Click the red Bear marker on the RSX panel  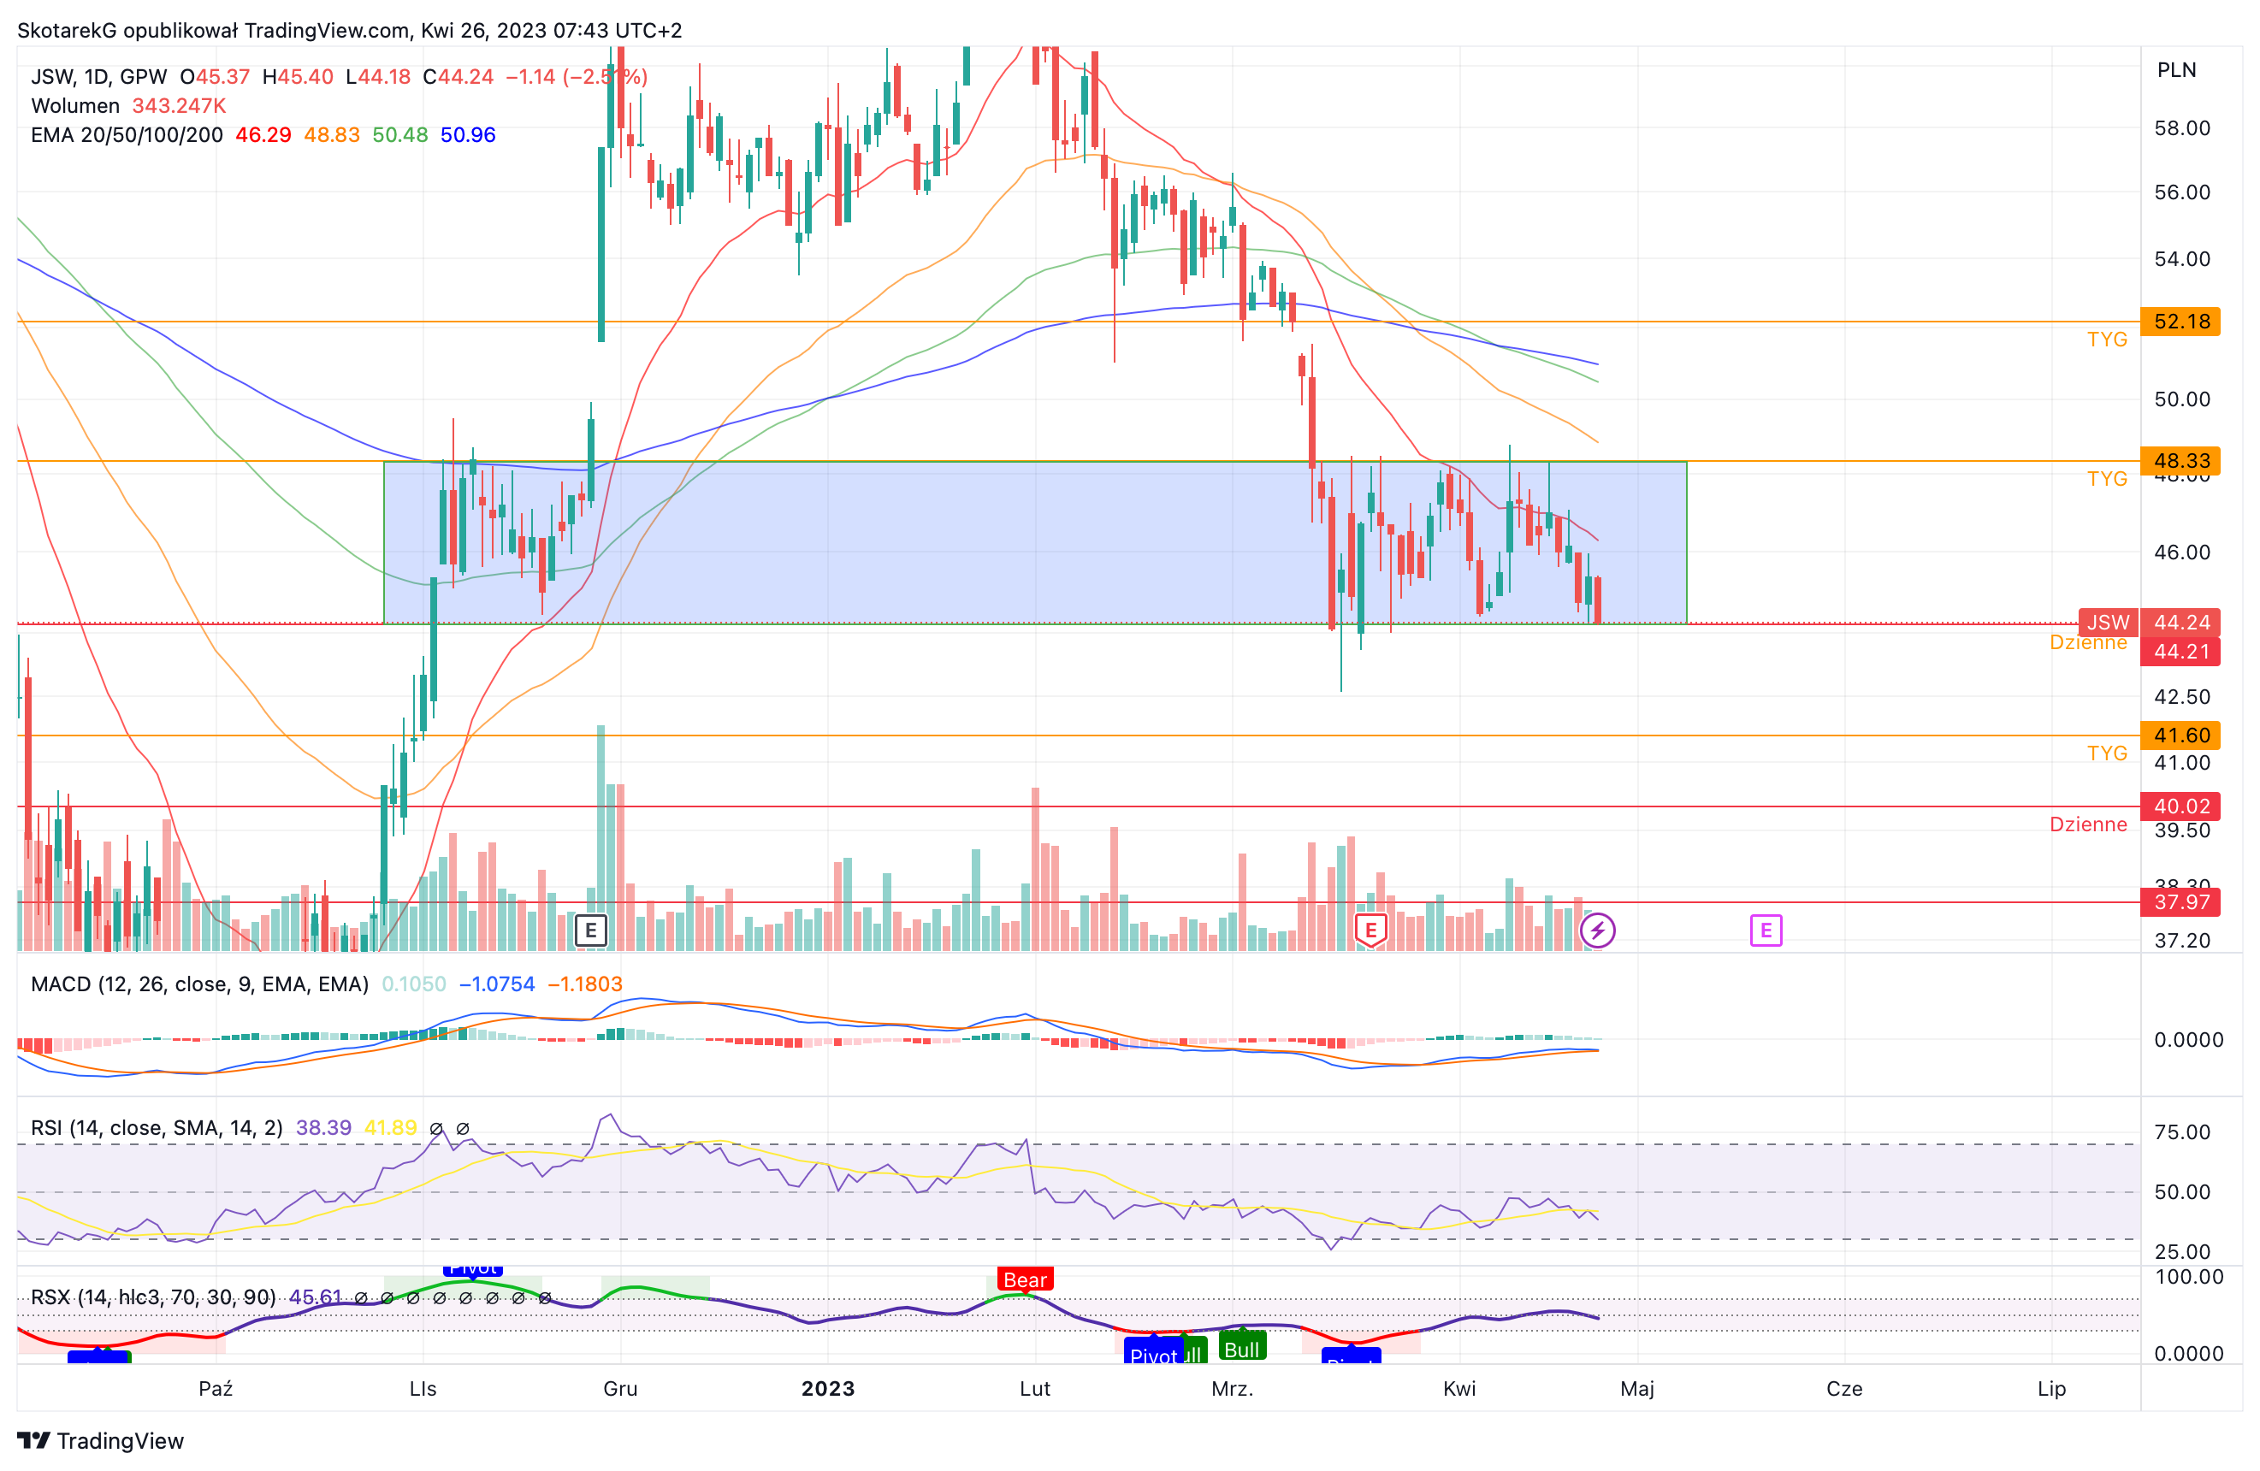pyautogui.click(x=1025, y=1280)
